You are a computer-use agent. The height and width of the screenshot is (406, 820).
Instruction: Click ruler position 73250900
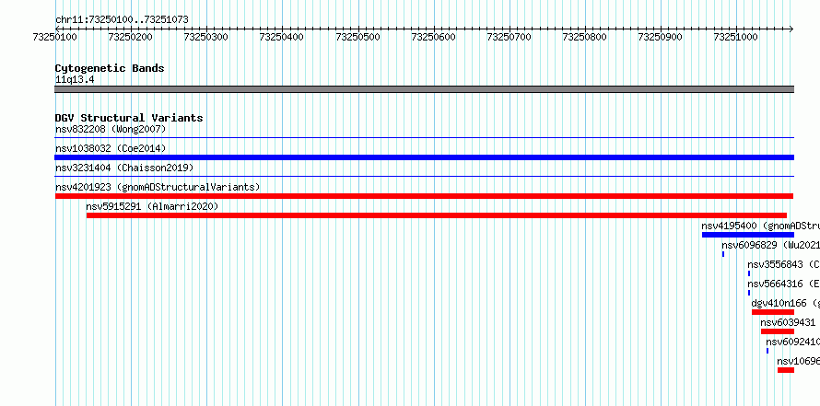(x=661, y=37)
